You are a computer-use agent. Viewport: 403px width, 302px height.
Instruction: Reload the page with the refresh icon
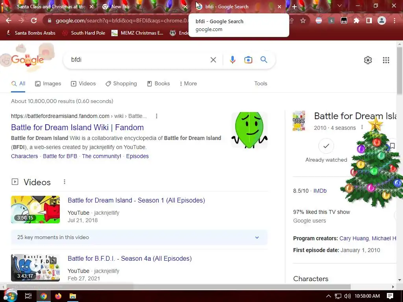34,20
